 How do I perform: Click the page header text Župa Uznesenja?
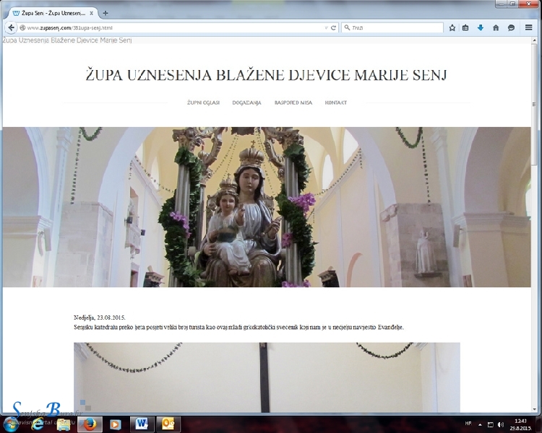[67, 40]
